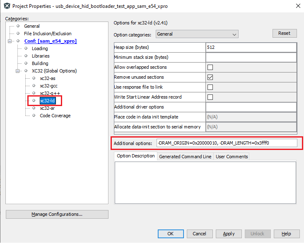Select the Code Coverage node
Image resolution: width=304 pixels, height=244 pixels.
(x=55, y=116)
